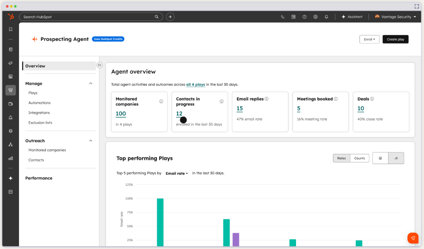Open Plays in the sidebar

tap(33, 93)
